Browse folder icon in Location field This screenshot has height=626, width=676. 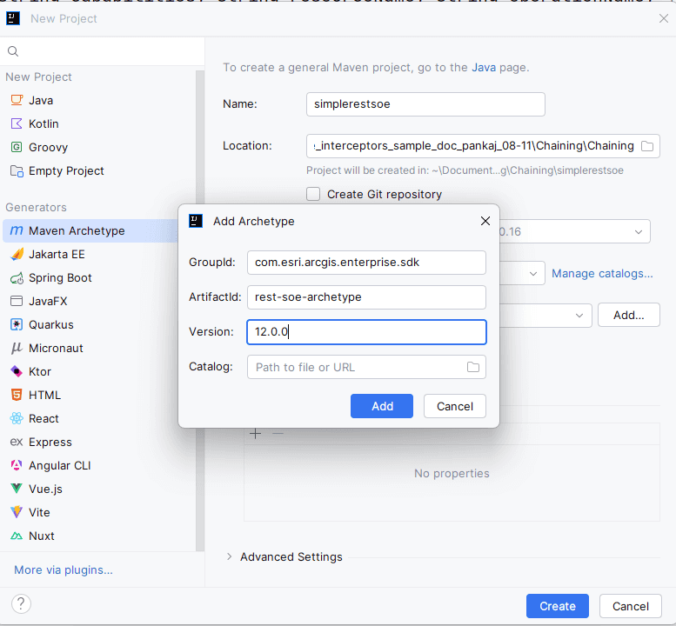tap(647, 146)
